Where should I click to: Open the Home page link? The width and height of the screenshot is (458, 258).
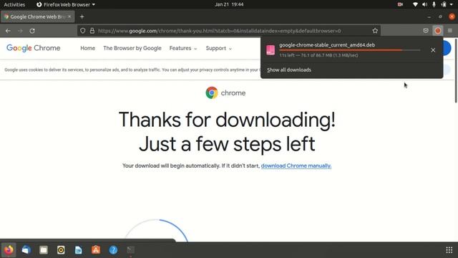point(87,48)
